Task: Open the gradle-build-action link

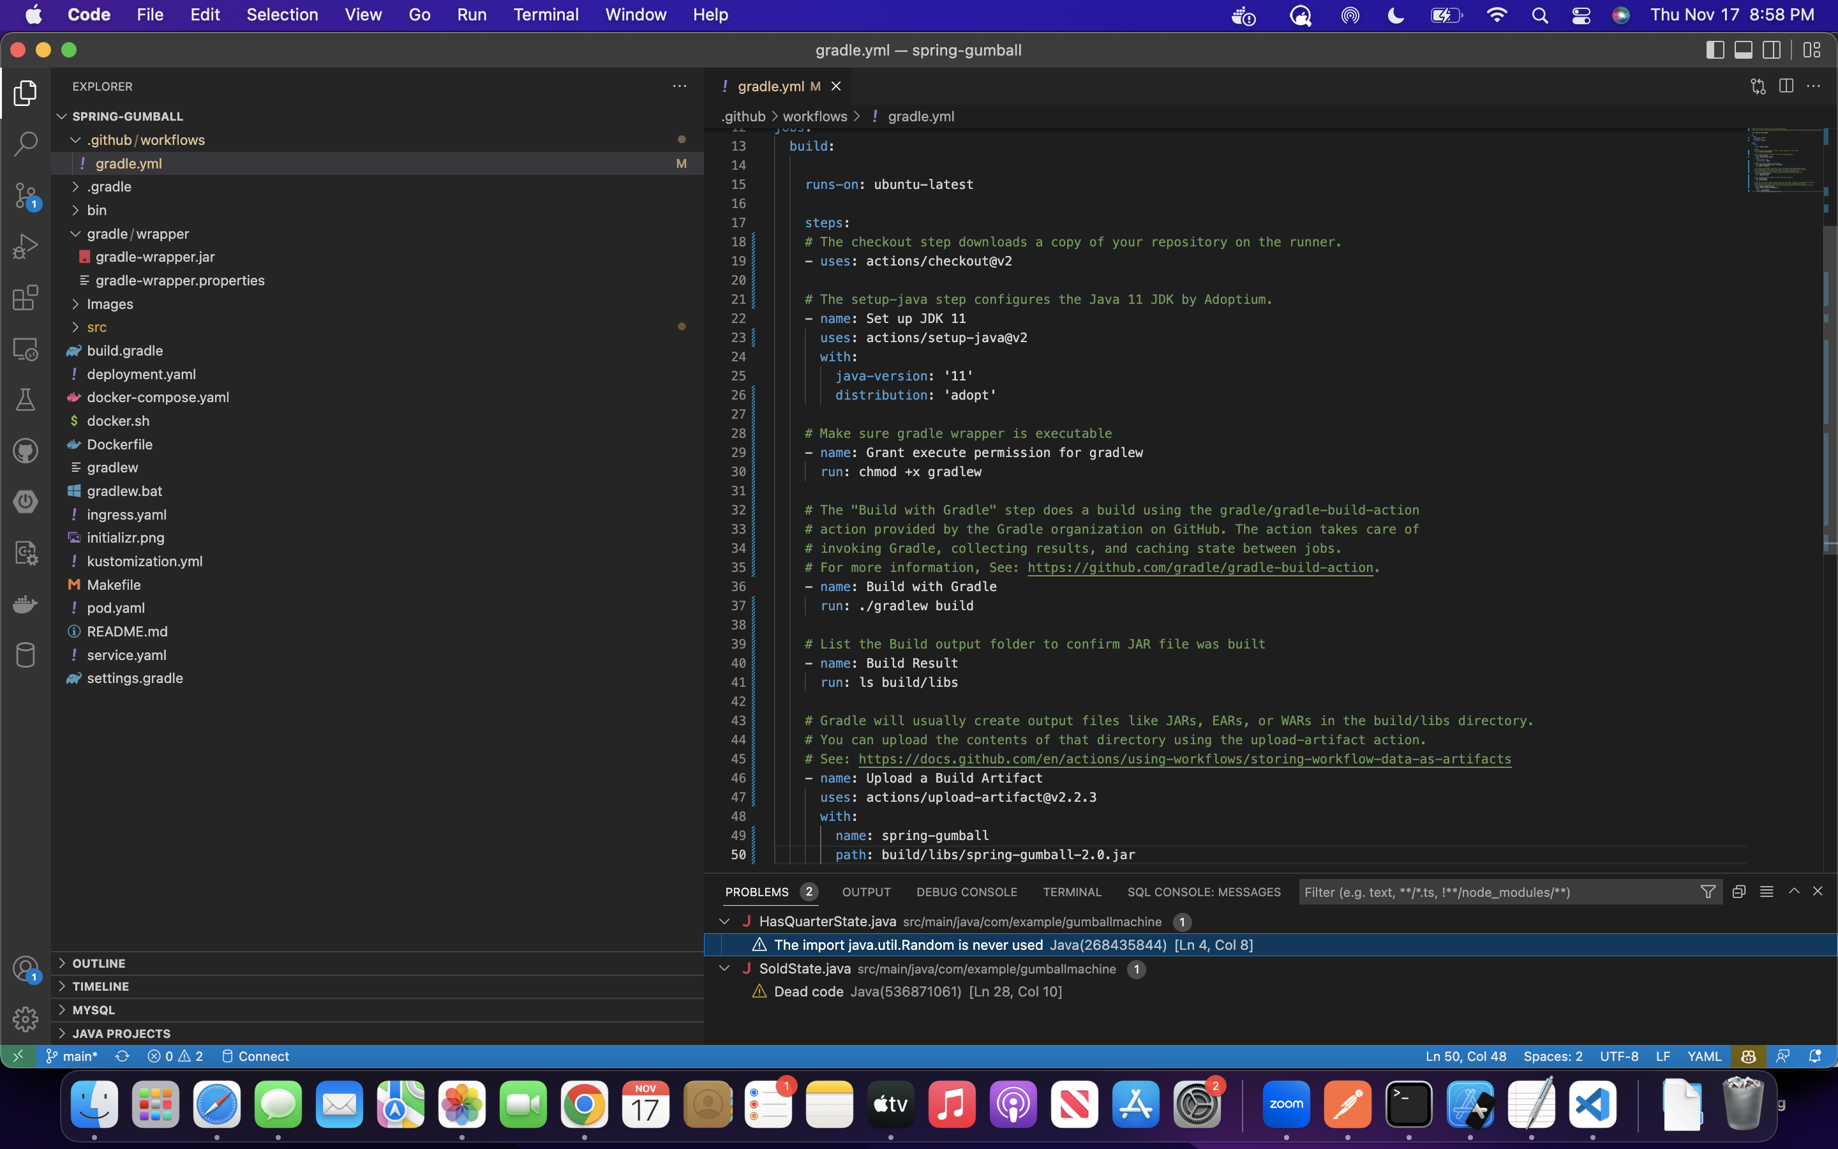Action: coord(1199,567)
